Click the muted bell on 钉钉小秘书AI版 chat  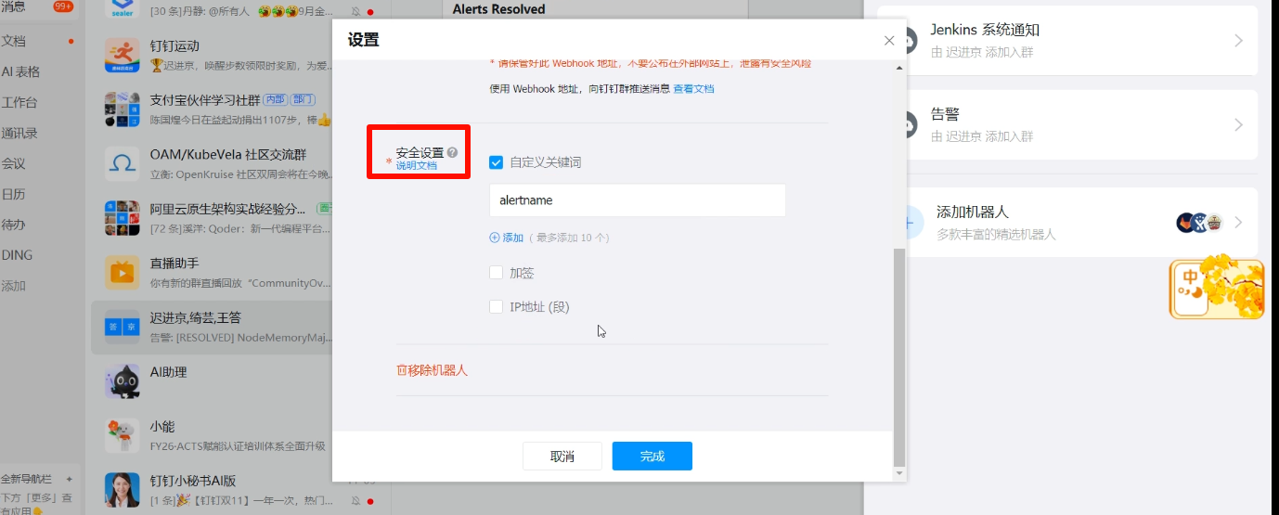coord(355,501)
